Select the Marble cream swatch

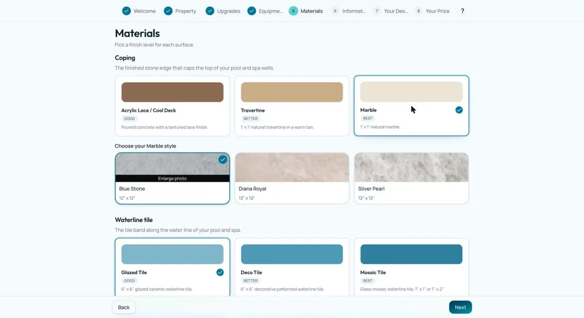coord(411,92)
